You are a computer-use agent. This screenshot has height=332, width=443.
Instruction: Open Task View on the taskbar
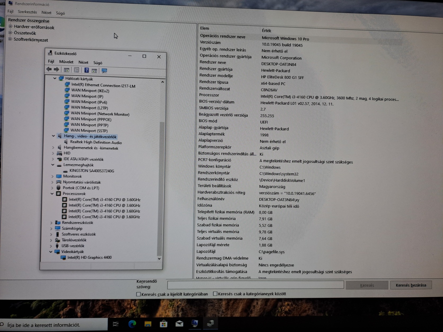[x=116, y=324]
